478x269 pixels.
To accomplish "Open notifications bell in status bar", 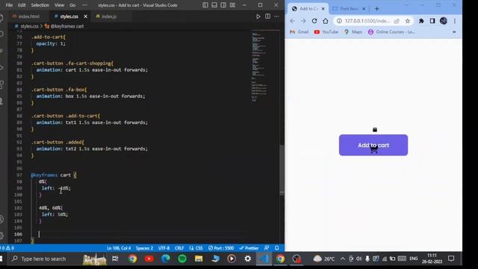I will tap(277, 248).
